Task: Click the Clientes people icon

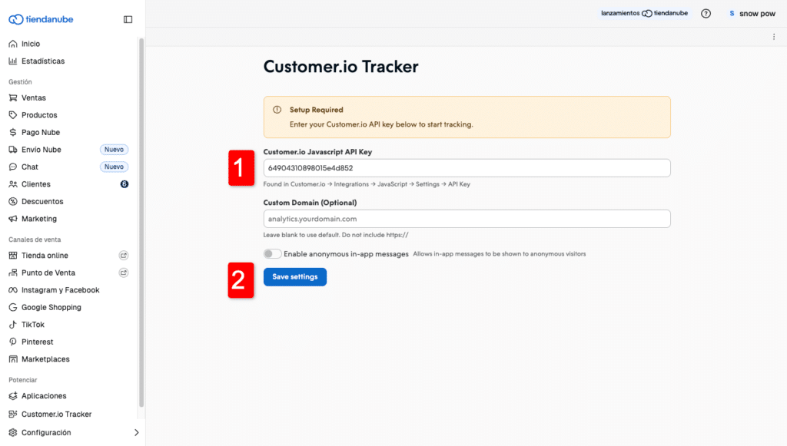Action: click(x=13, y=184)
